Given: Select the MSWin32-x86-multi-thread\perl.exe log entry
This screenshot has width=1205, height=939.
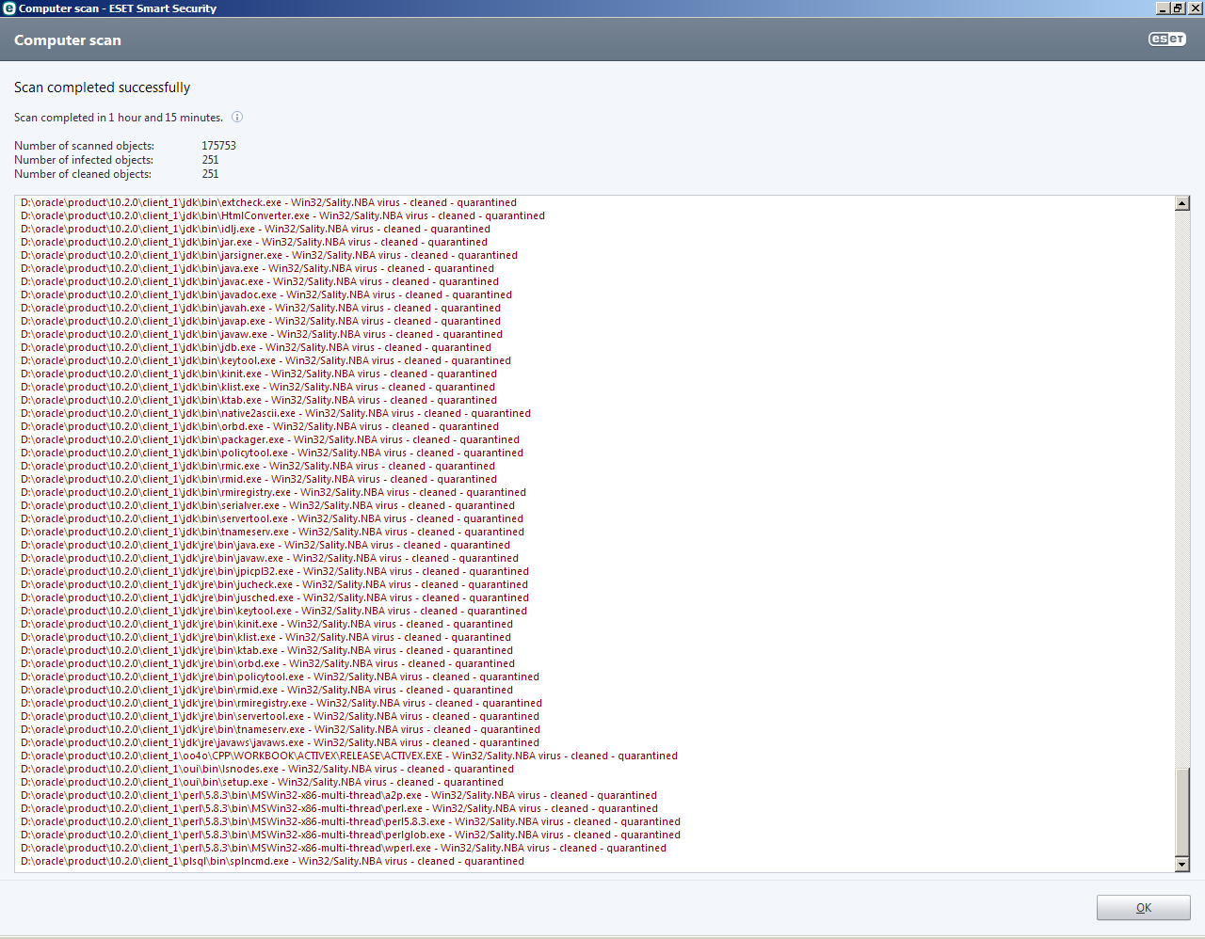Looking at the screenshot, I should tap(339, 808).
